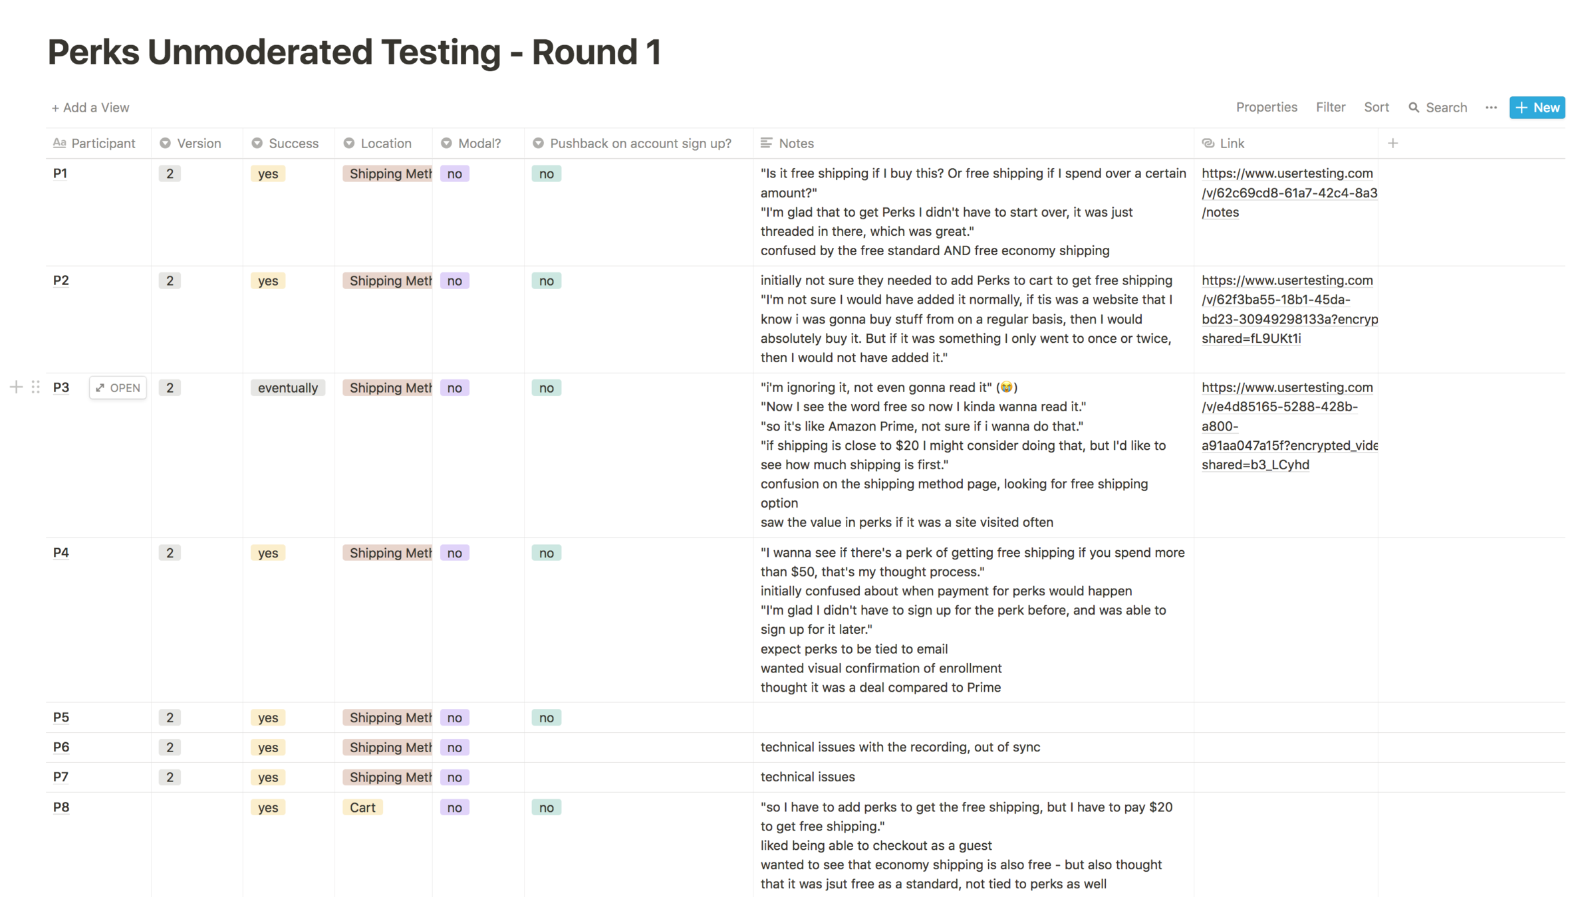Click the plus icon to add a column

[1393, 143]
